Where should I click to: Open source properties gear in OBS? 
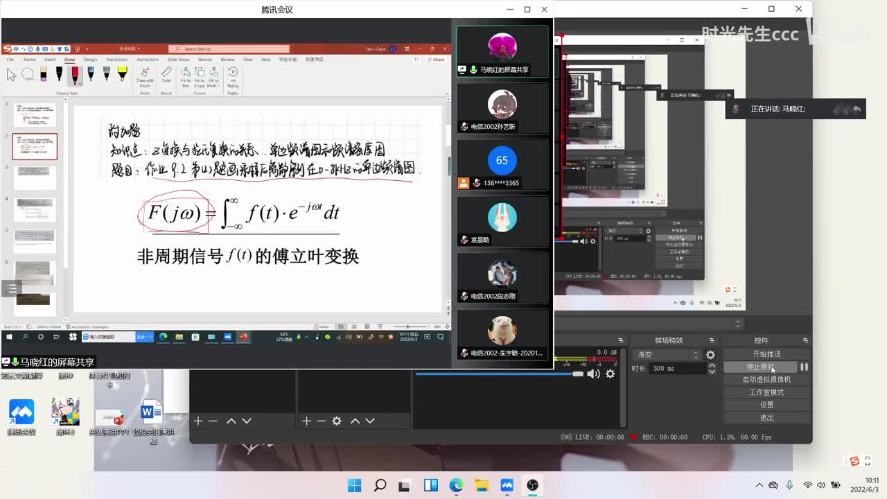[x=337, y=421]
